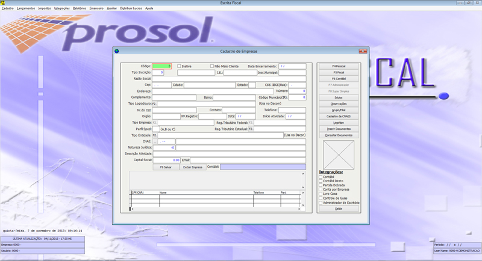Click the F2 lookup button for Tipo Logradouro
The height and width of the screenshot is (261, 482).
tap(154, 103)
